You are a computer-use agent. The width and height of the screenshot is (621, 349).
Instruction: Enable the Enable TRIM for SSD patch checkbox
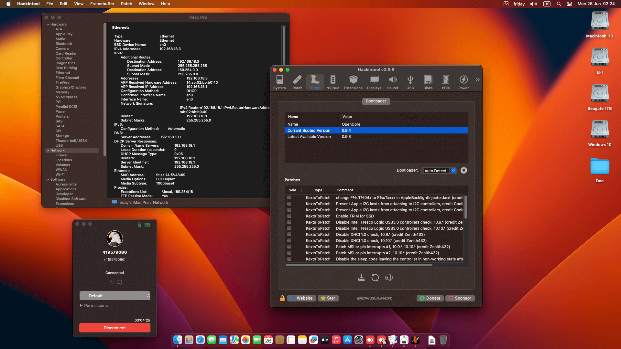click(289, 216)
